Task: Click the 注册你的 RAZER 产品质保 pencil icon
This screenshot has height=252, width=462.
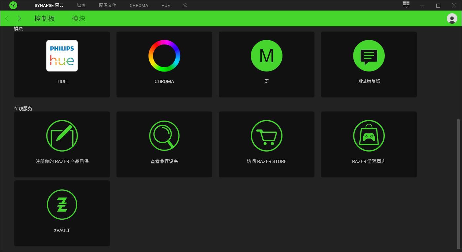Action: pos(62,136)
